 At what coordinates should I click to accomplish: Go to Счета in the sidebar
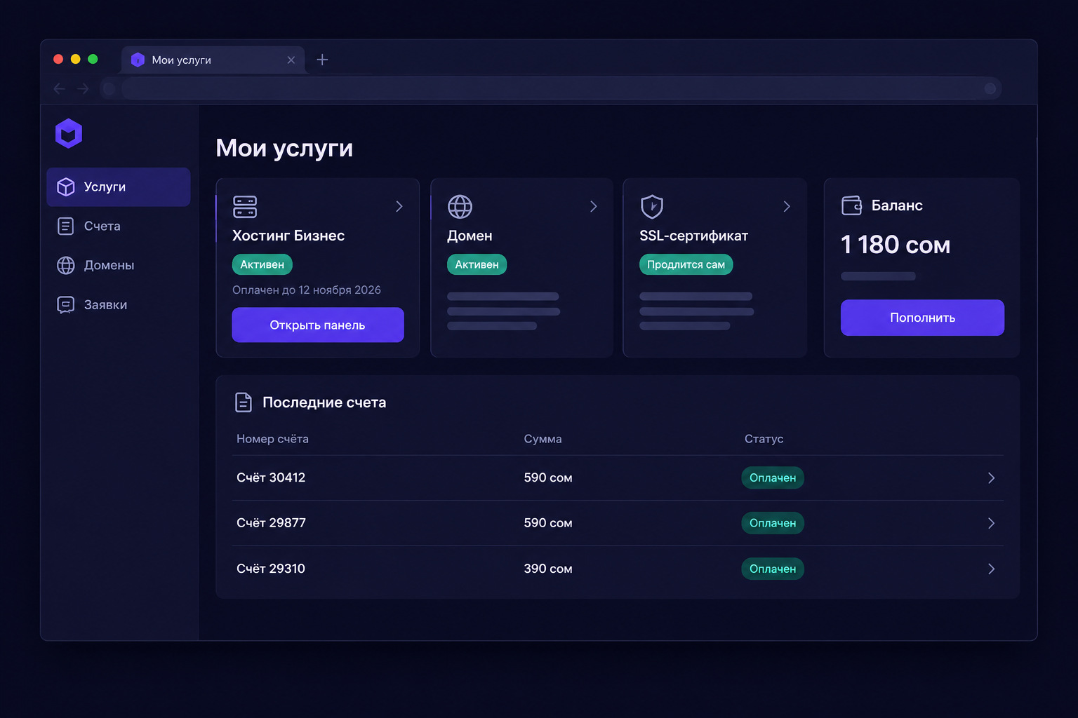(119, 226)
